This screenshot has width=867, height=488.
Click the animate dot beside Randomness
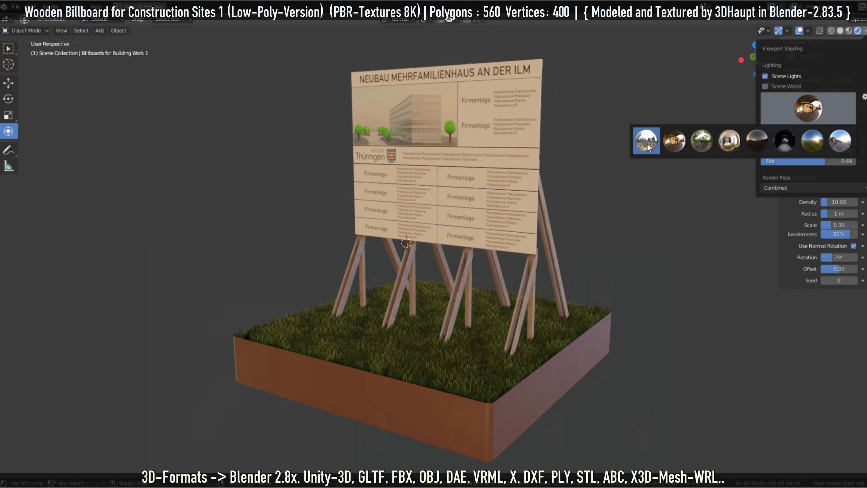[862, 234]
